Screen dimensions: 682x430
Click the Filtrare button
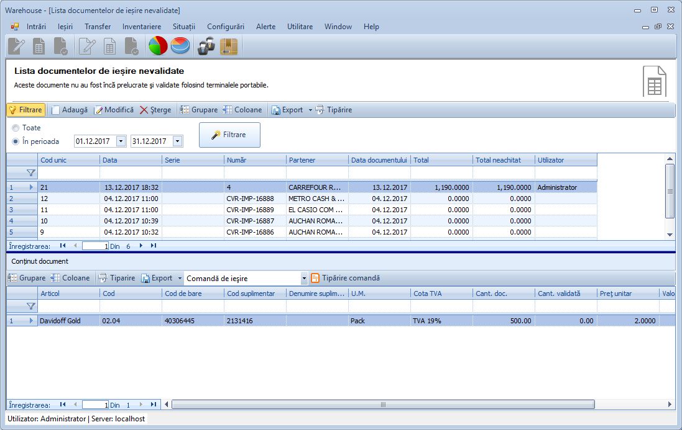pyautogui.click(x=229, y=135)
